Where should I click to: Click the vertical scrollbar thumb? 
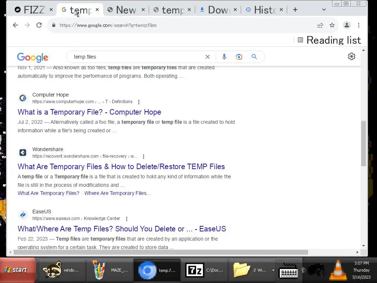(363, 143)
